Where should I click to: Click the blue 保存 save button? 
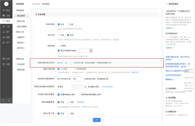click(x=97, y=120)
